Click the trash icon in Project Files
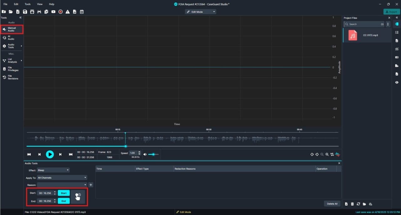 [x=352, y=204]
